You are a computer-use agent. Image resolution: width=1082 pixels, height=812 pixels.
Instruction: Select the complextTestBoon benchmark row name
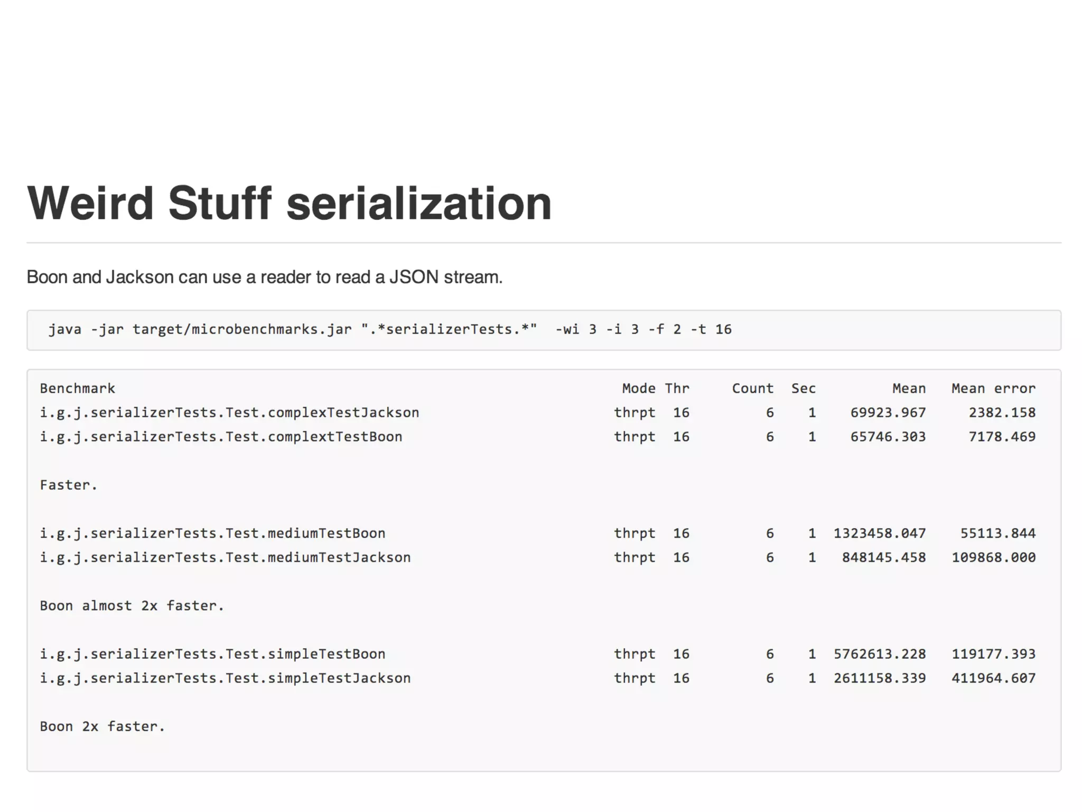pos(221,437)
